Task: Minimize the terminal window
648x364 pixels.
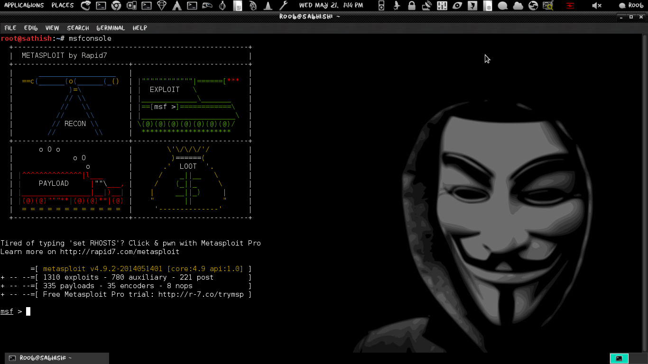Action: click(622, 17)
